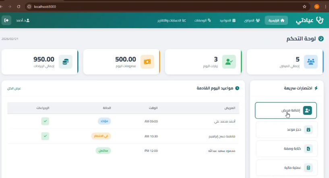Click the today's expenses money icon
329x178 pixels.
[147, 61]
